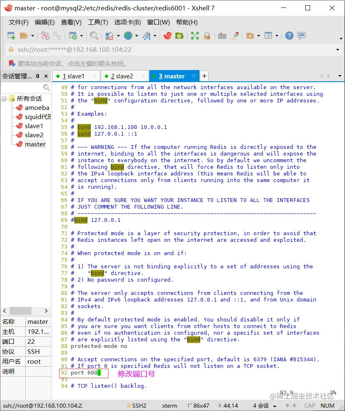Select the 3 master tab
Screen dimensions: 345x411
(x=174, y=76)
